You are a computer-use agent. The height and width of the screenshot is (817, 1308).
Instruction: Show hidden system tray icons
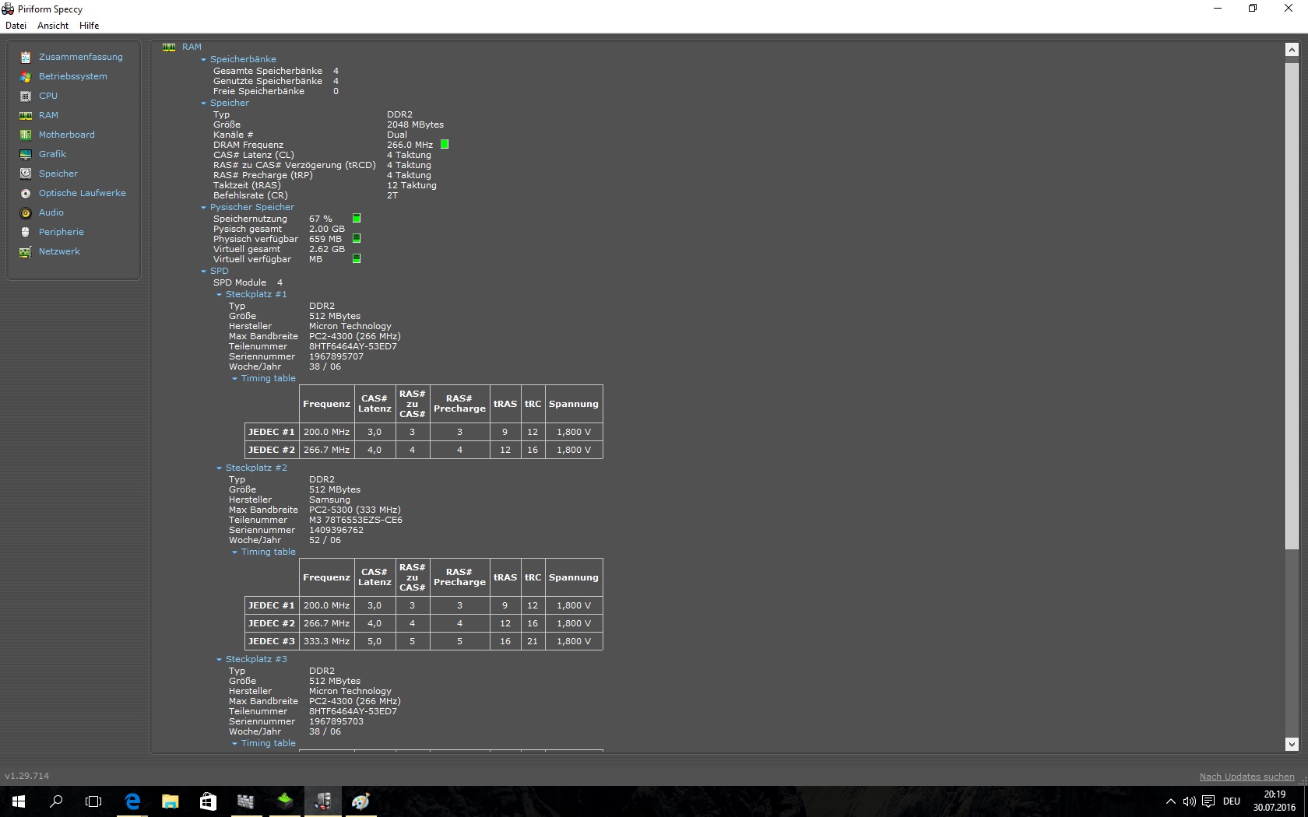1170,801
